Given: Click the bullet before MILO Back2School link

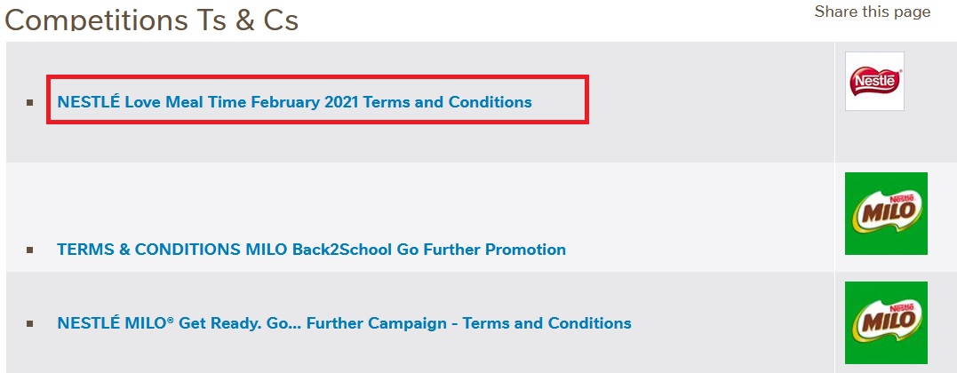Looking at the screenshot, I should [30, 250].
